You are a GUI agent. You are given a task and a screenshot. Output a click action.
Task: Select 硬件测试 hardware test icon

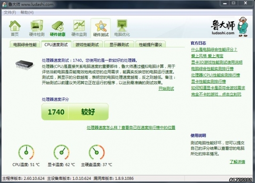101,28
